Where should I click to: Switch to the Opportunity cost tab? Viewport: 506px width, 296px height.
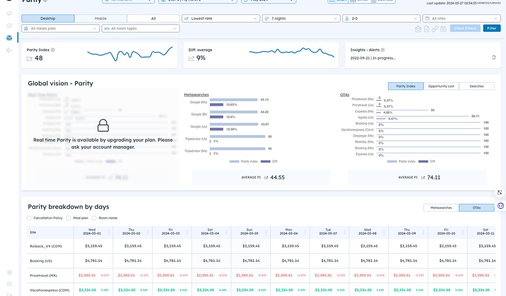pos(441,86)
